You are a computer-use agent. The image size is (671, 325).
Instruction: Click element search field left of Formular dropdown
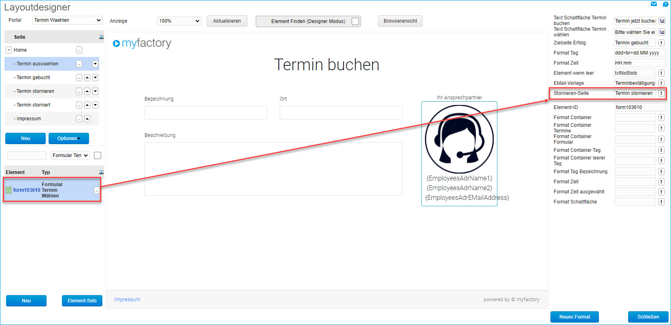[27, 155]
